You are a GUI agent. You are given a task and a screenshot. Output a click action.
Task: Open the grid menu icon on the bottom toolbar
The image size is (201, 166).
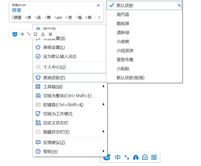pyautogui.click(x=154, y=157)
